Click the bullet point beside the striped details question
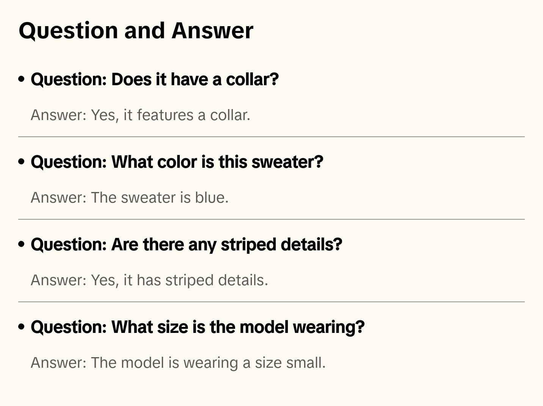The height and width of the screenshot is (406, 543). pyautogui.click(x=22, y=245)
